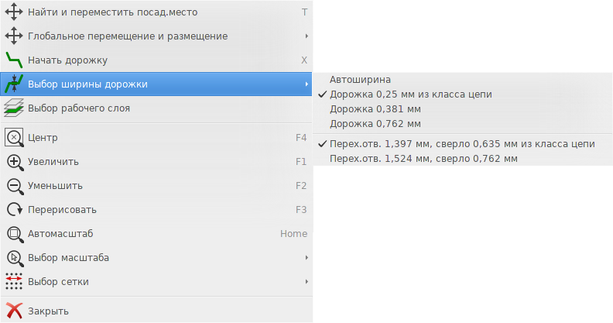Click the redraw arrow icon for 'Перерисовать'

click(x=15, y=210)
